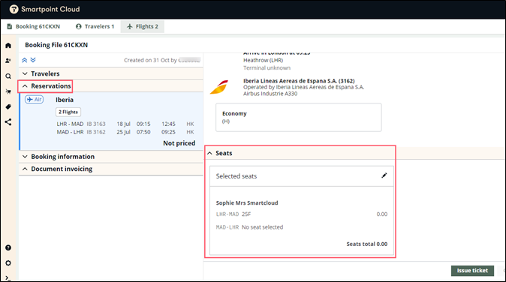The image size is (506, 282).
Task: Select the MAD - LHR IB 3162 flight row
Action: (125, 132)
